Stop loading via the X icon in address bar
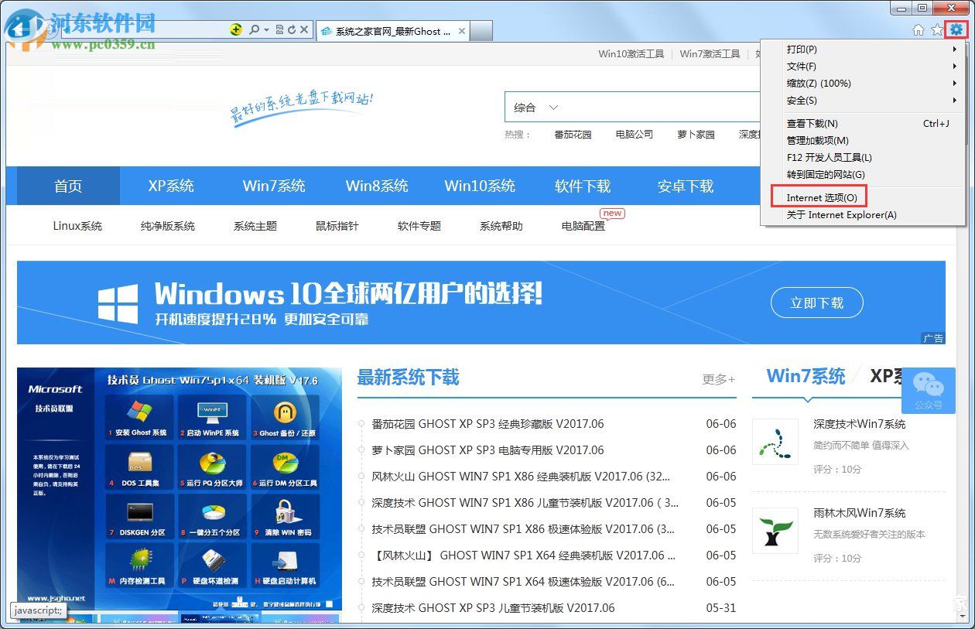The width and height of the screenshot is (975, 629). [303, 29]
